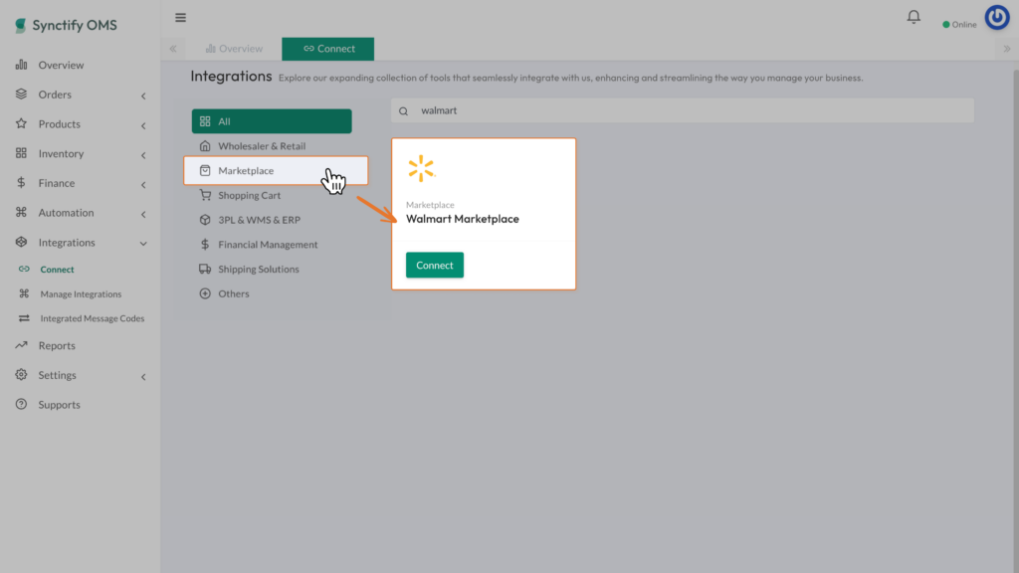Viewport: 1019px width, 573px height.
Task: Click the Synctify OMS logo
Action: (x=66, y=25)
